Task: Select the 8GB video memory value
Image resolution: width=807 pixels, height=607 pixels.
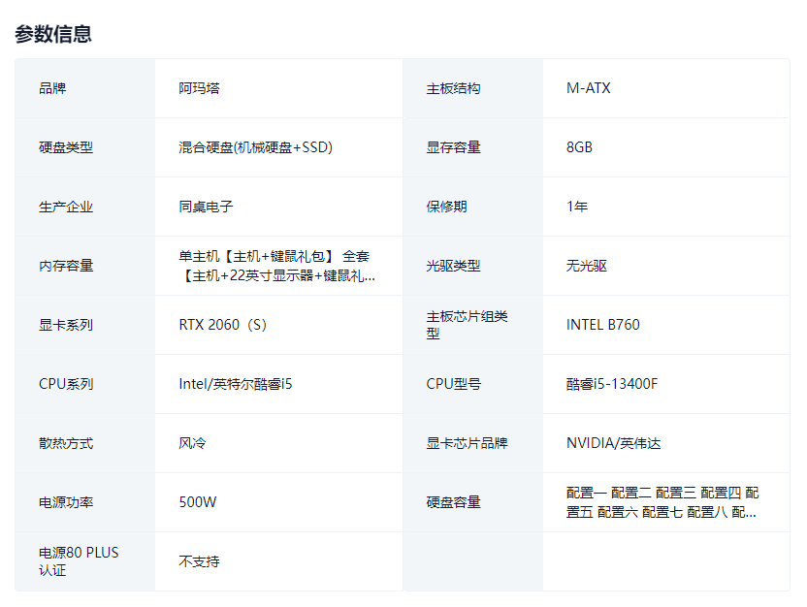Action: point(579,147)
